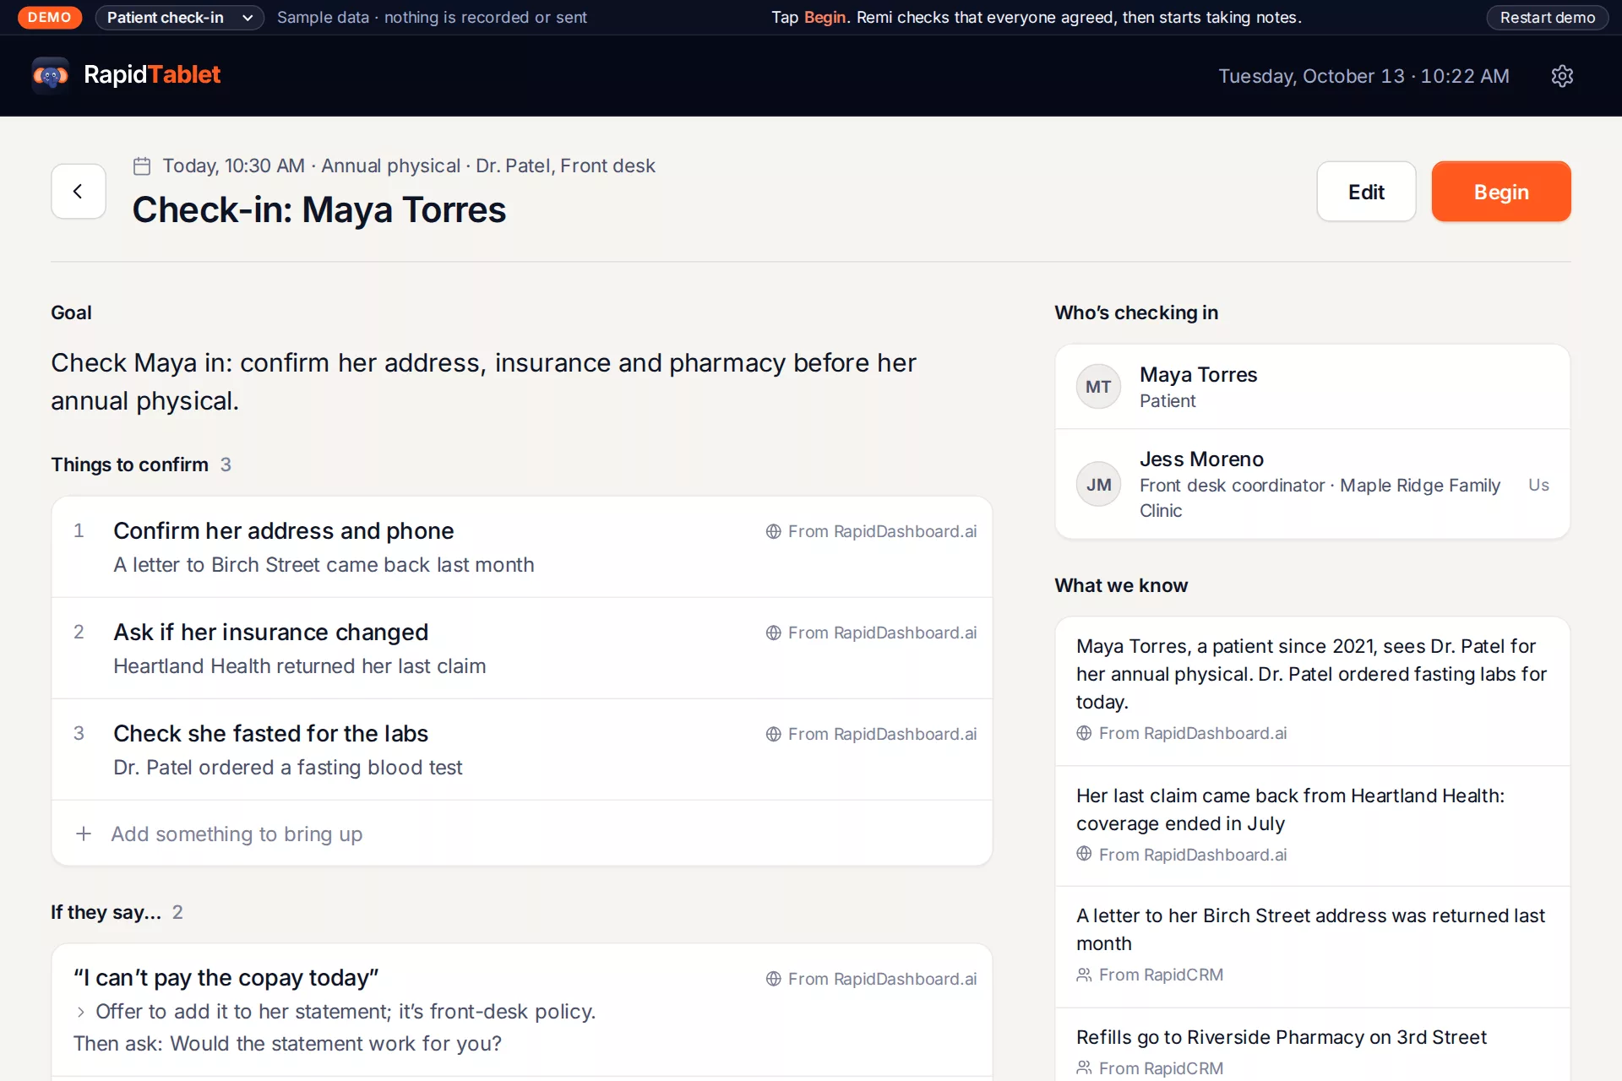This screenshot has height=1081, width=1622.
Task: Click the date and time in header
Action: pyautogui.click(x=1363, y=76)
